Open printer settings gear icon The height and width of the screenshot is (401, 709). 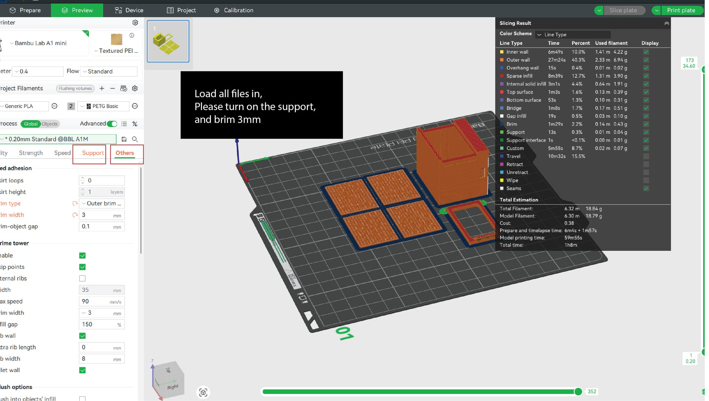pyautogui.click(x=135, y=23)
